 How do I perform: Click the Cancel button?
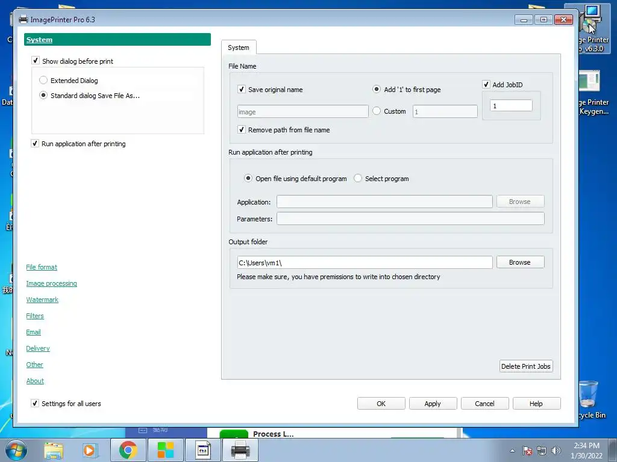(485, 404)
